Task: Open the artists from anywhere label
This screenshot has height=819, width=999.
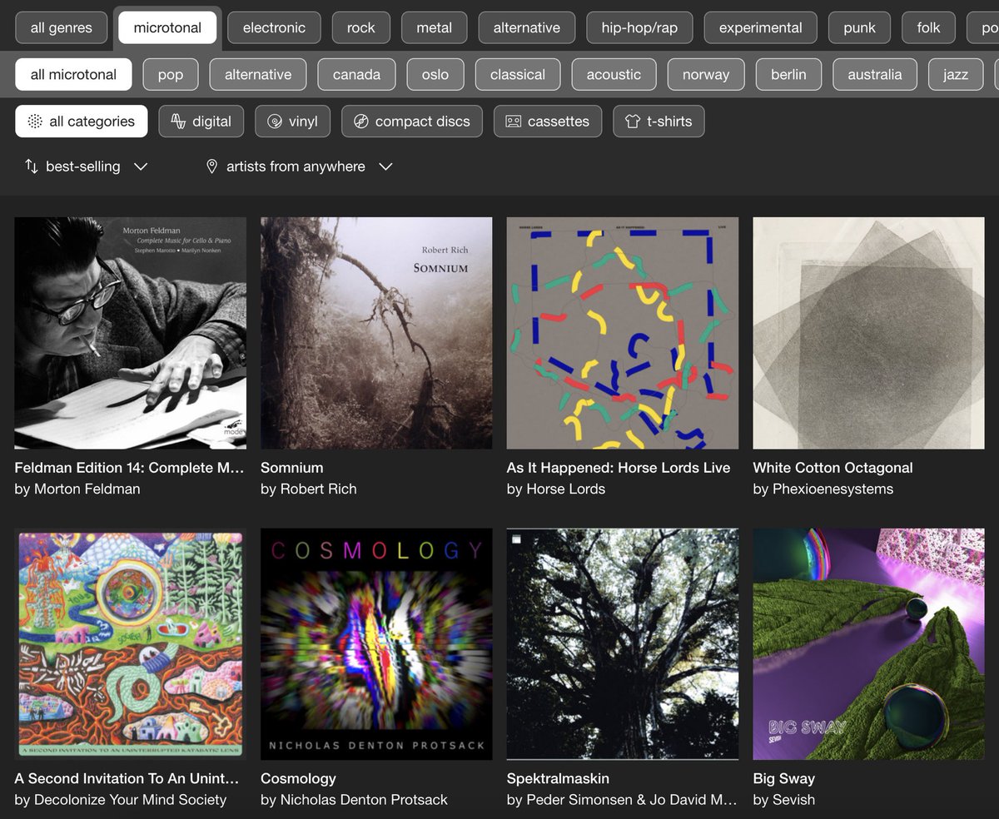Action: (x=296, y=166)
